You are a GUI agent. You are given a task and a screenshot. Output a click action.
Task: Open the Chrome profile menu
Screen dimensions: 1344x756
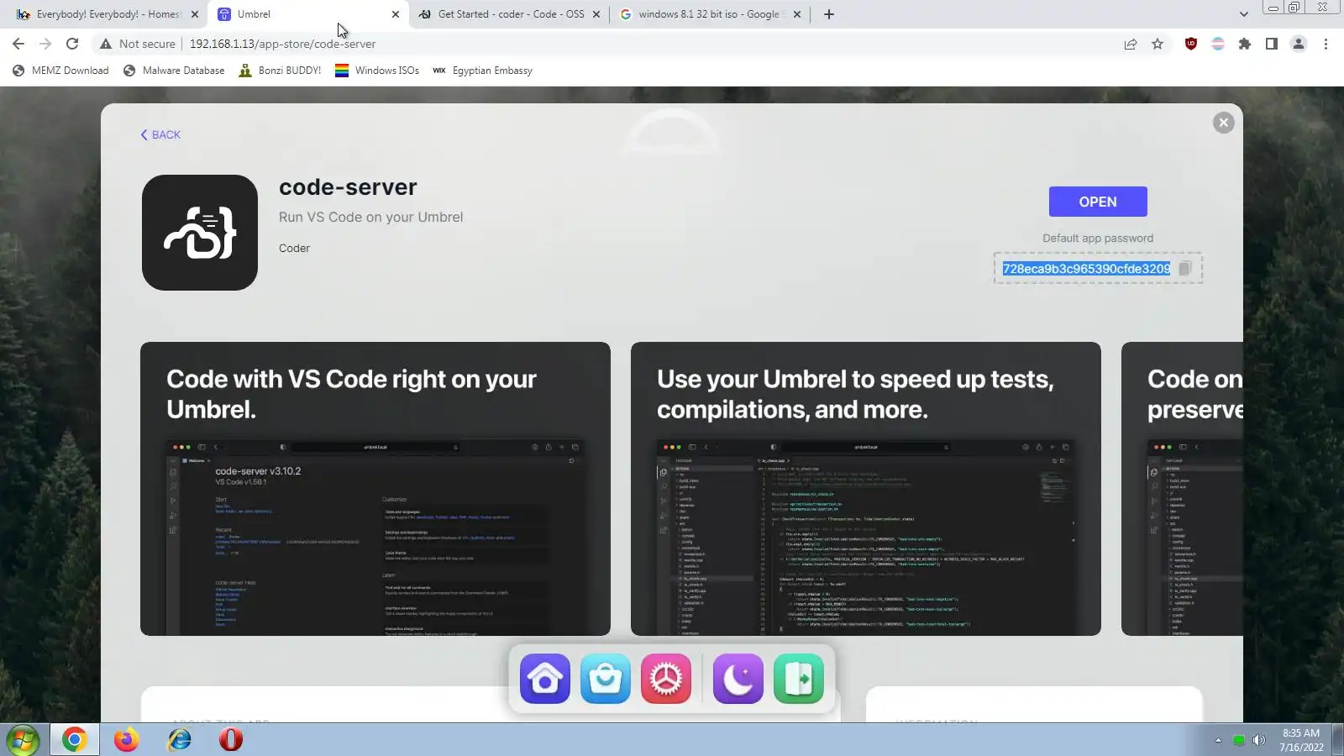[x=1299, y=44]
